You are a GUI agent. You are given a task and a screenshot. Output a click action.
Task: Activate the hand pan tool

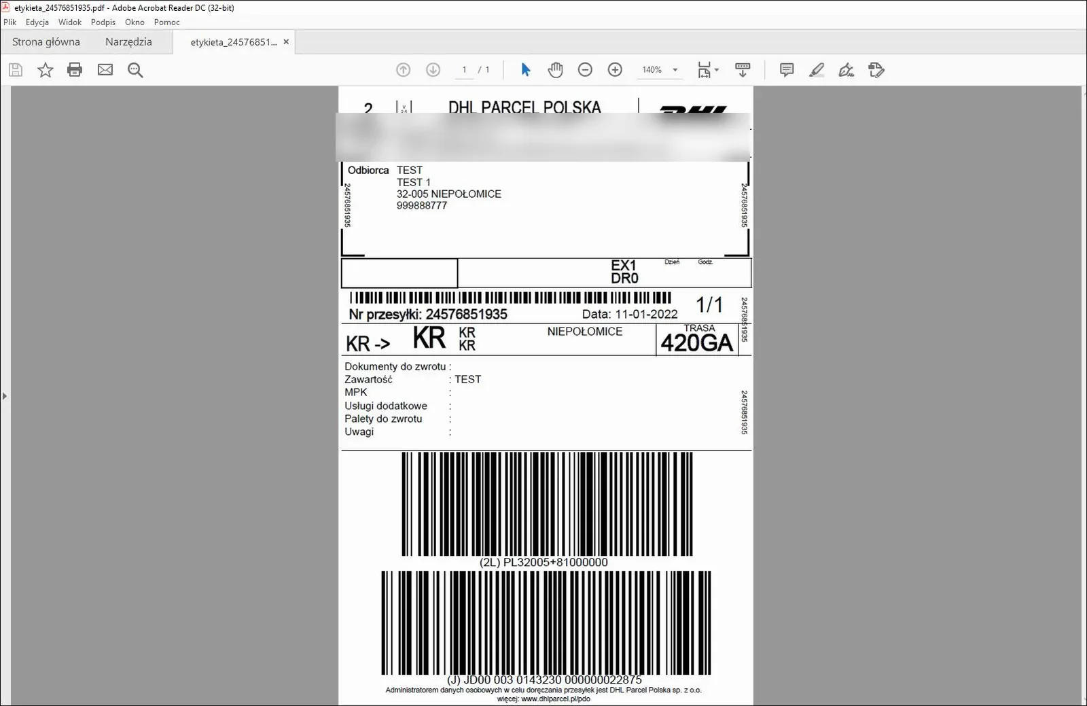pyautogui.click(x=556, y=70)
